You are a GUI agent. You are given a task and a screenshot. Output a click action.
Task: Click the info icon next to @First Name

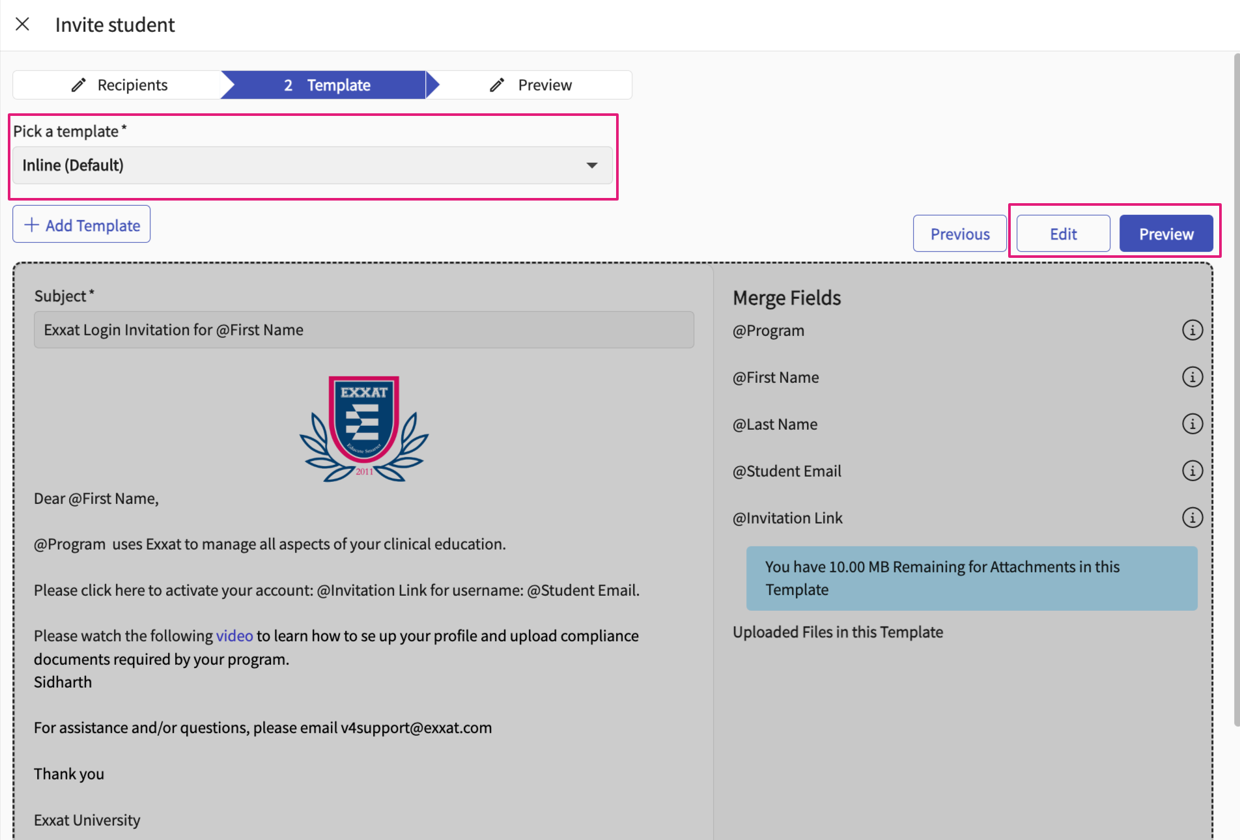click(x=1192, y=377)
